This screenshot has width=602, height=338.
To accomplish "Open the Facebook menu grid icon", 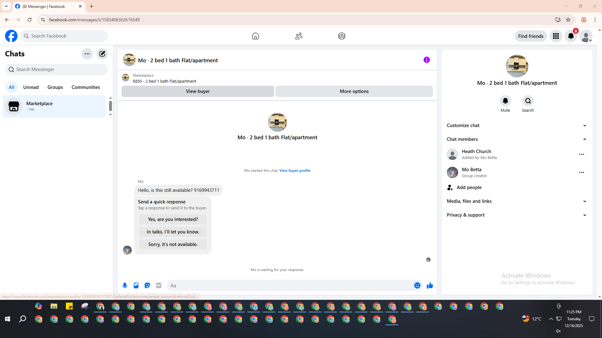I will point(556,36).
